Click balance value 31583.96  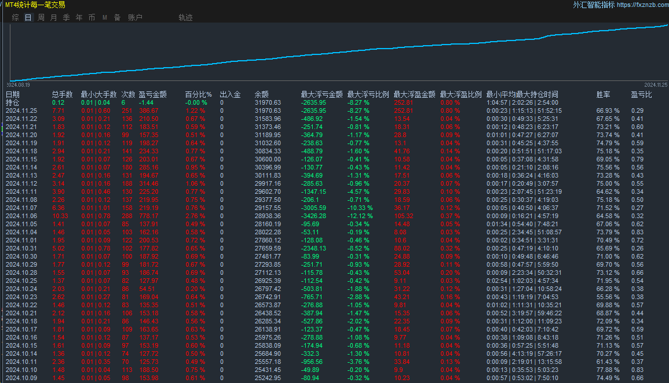[x=268, y=119]
